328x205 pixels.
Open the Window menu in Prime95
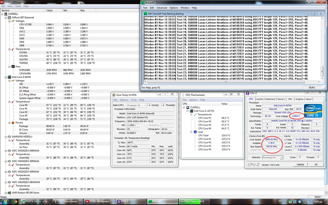click(x=185, y=8)
